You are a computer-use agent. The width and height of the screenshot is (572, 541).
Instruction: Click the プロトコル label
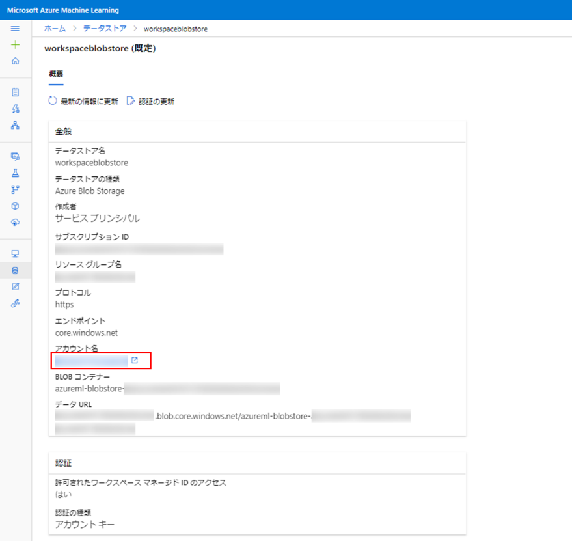(73, 293)
